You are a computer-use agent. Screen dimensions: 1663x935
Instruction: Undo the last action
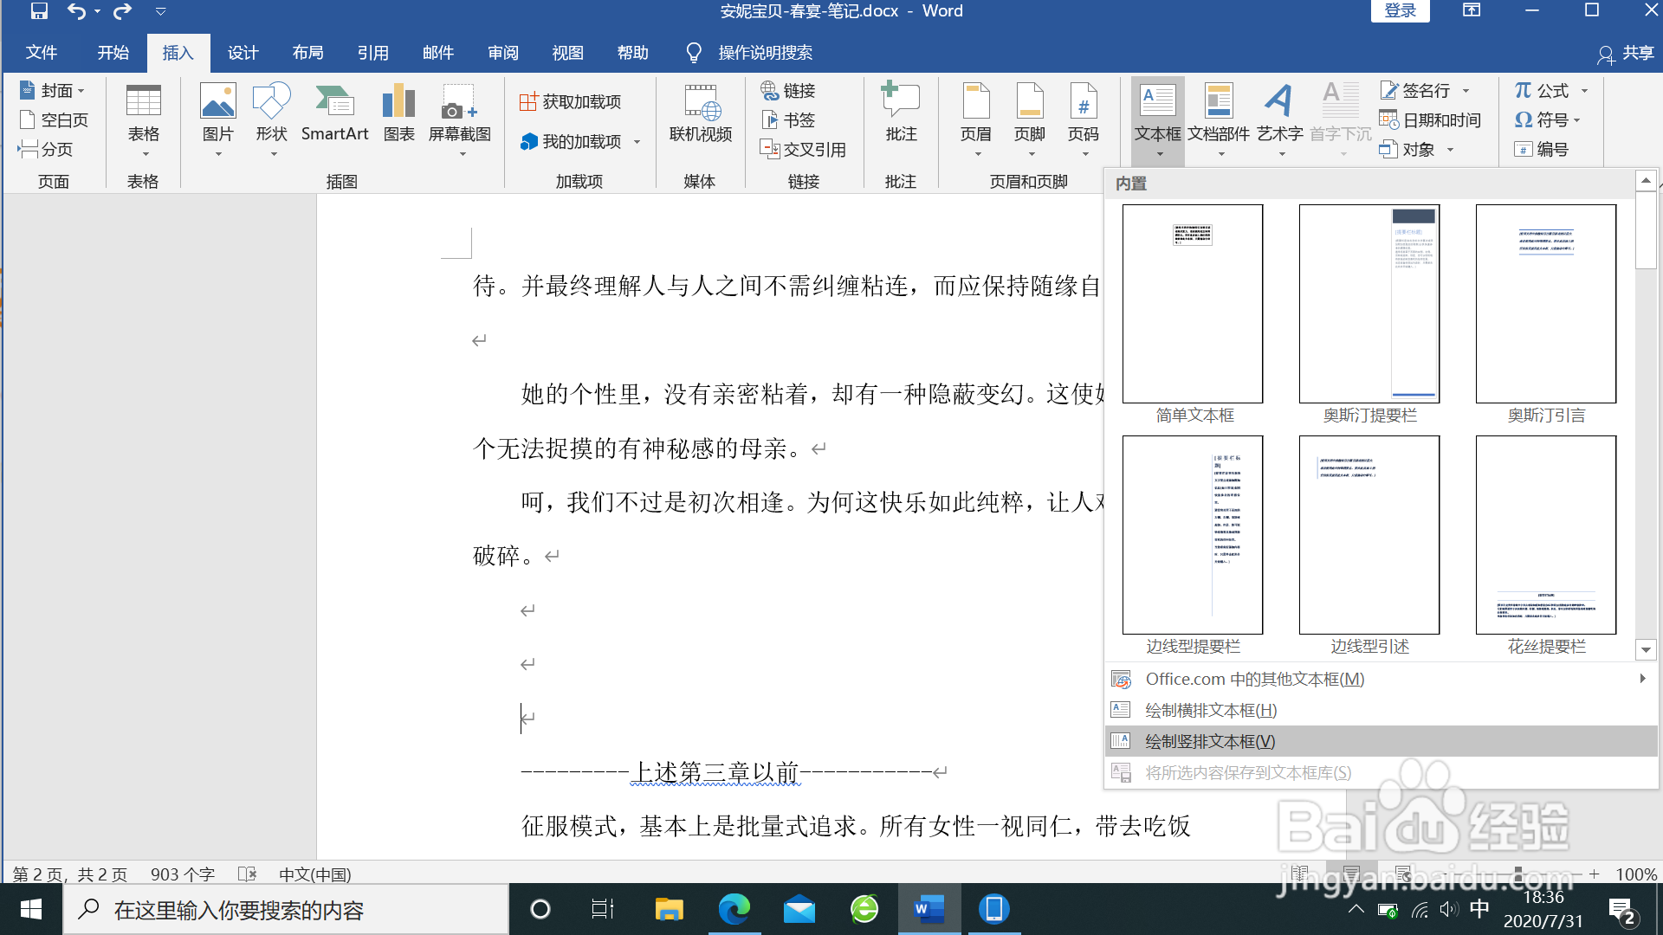76,11
